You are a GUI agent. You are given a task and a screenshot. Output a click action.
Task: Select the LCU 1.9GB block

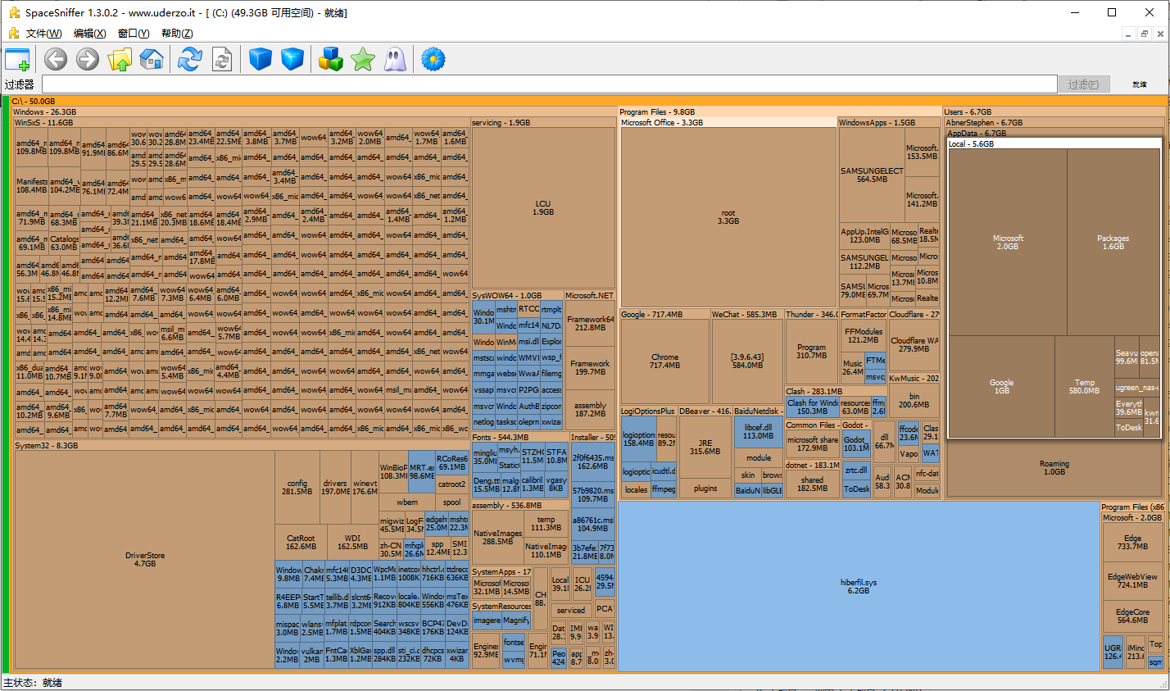[x=543, y=208]
